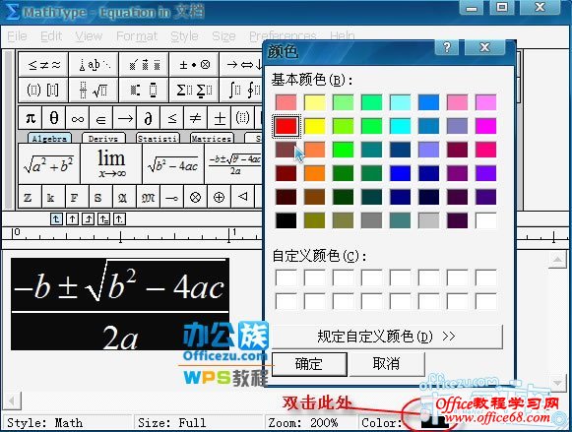Insert the not-equal symbol
572x432 pixels.
[x=196, y=118]
